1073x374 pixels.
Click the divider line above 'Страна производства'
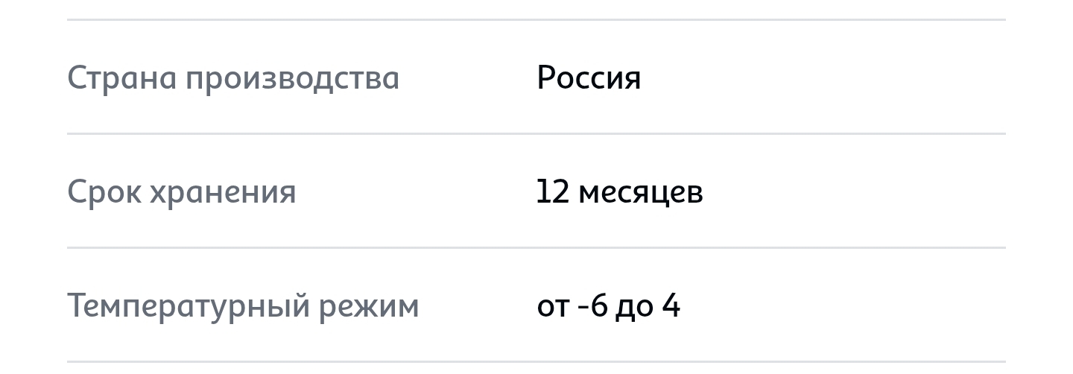coord(536,19)
